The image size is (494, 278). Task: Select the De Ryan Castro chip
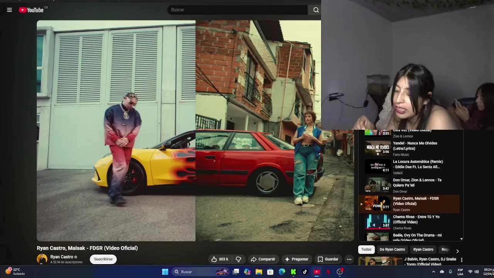392,249
